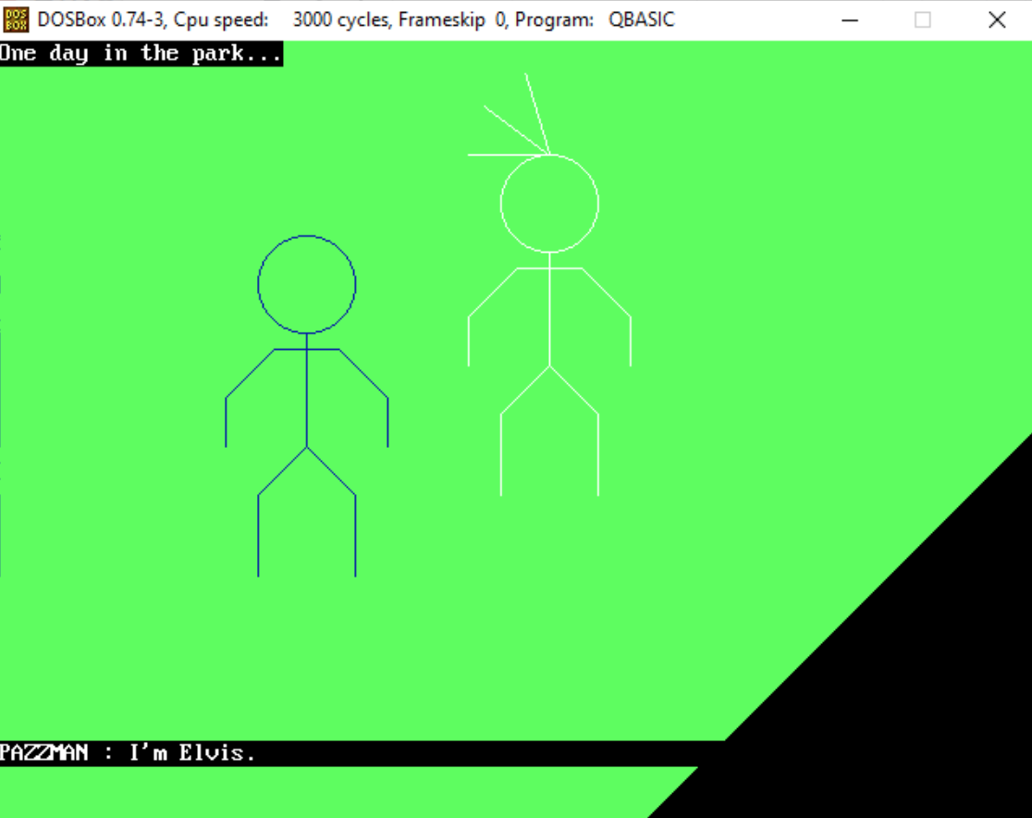Click the blue stick figure's head
Viewport: 1032px width, 818px height.
[307, 284]
